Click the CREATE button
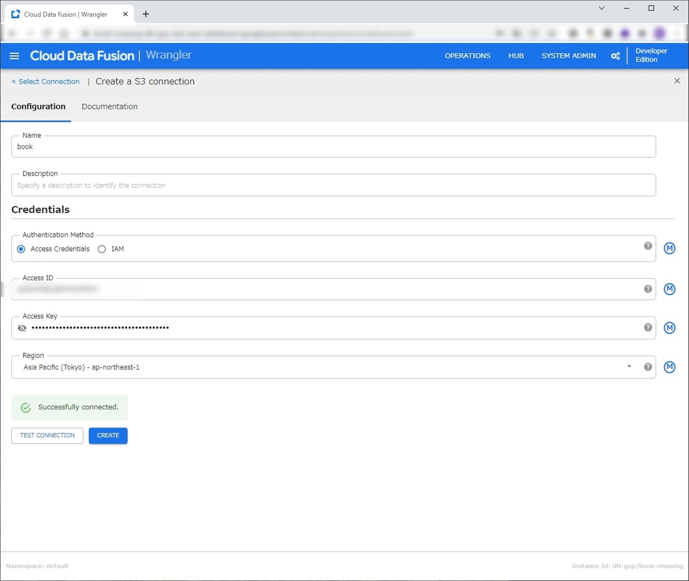The width and height of the screenshot is (689, 581). (x=108, y=435)
